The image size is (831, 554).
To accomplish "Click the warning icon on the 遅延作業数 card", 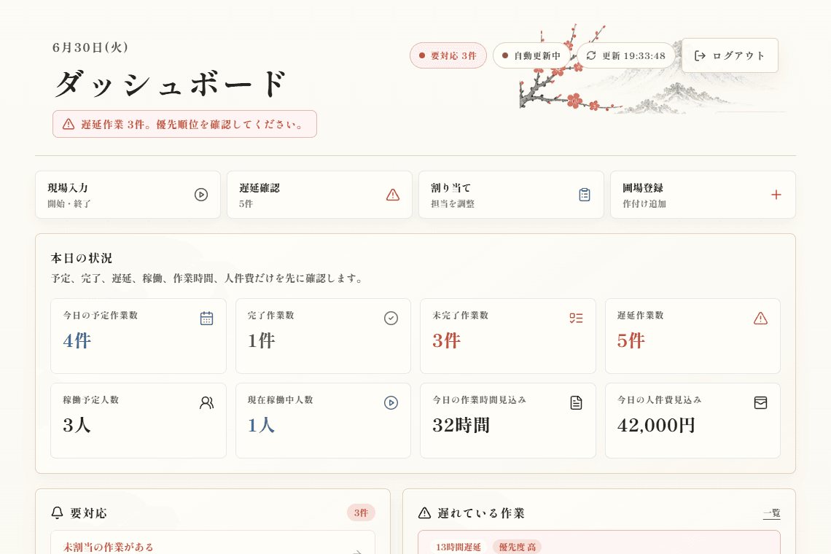I will coord(760,318).
